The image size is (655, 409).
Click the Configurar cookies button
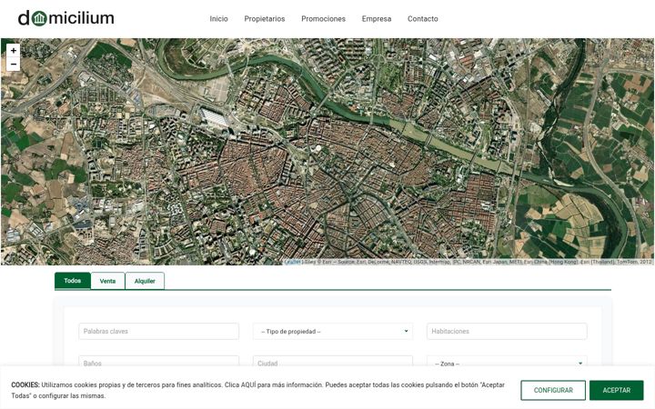pos(553,390)
